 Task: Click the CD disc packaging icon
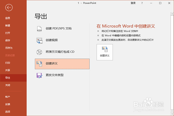point(39,52)
